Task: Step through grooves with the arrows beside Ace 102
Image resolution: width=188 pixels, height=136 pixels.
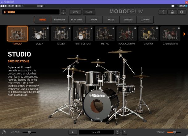Action: pyautogui.click(x=117, y=132)
